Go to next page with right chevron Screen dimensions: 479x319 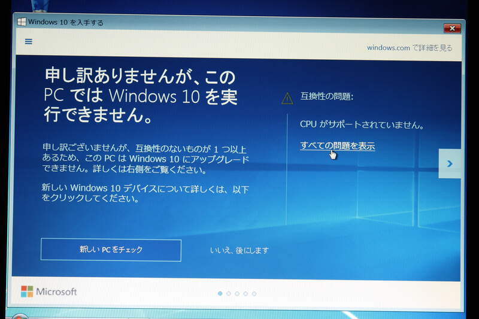[x=450, y=163]
